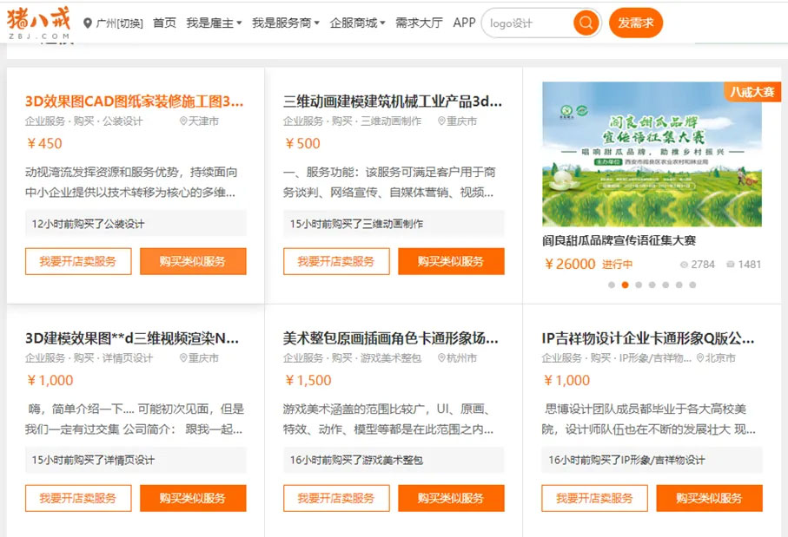Screen dimensions: 788x537
Task: Expand the 我是雇主 dropdown menu
Action: 214,23
